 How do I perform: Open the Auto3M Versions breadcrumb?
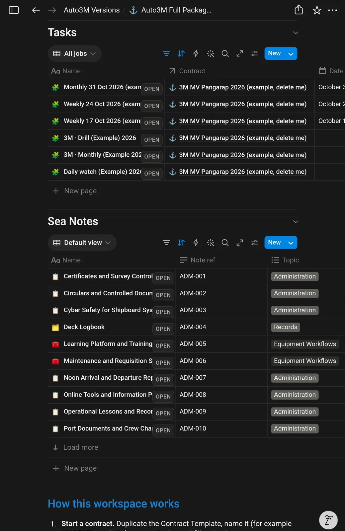[92, 10]
